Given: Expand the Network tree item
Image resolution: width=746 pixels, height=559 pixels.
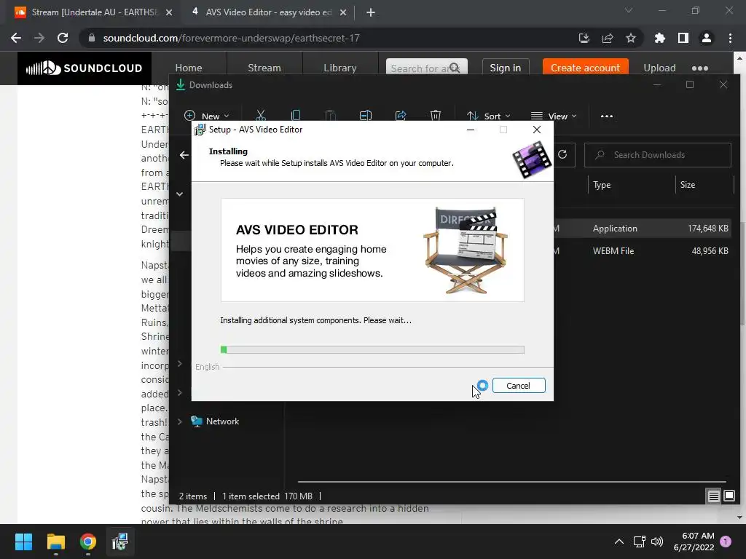Looking at the screenshot, I should coord(179,421).
